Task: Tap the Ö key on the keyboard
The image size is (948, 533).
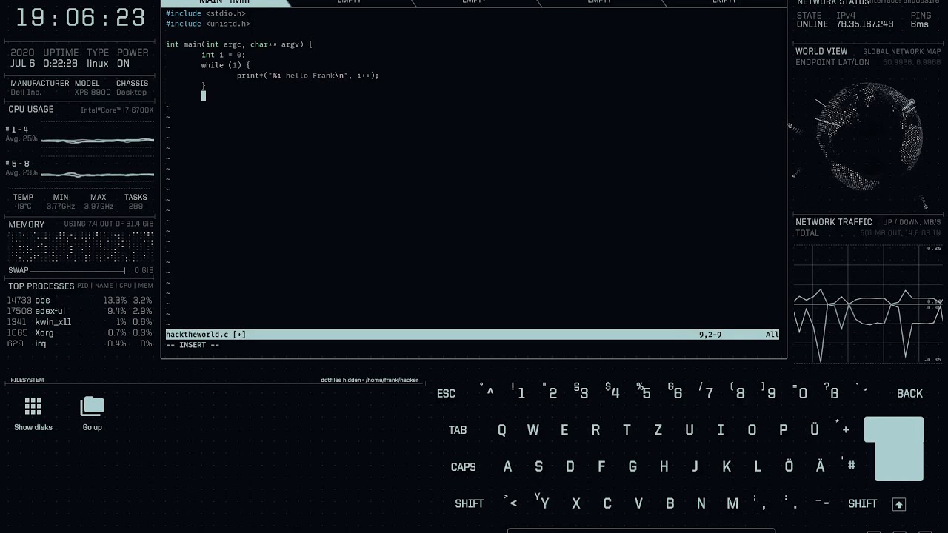Action: click(789, 466)
